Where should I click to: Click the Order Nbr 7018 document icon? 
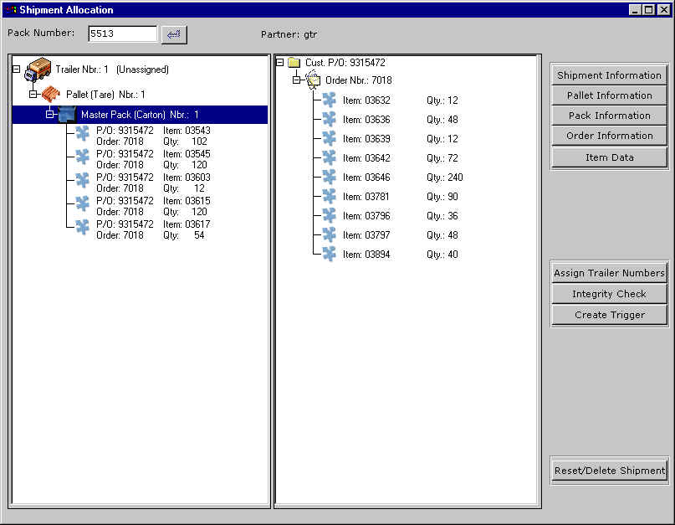click(313, 80)
